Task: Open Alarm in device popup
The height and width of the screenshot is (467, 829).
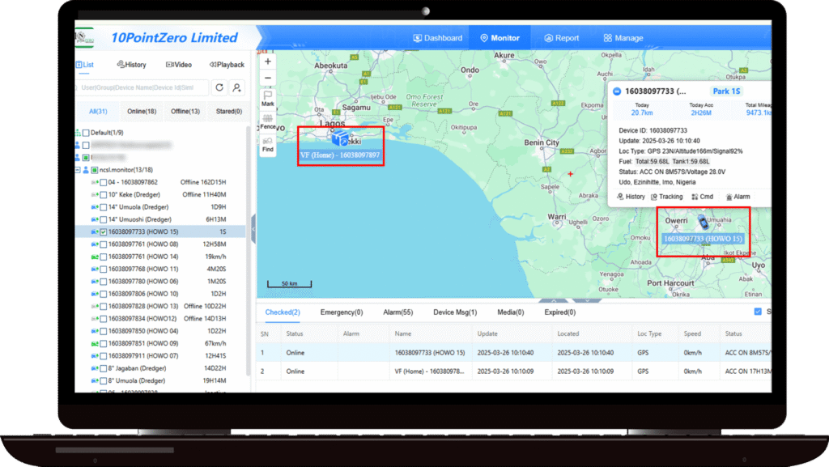Action: click(x=738, y=197)
